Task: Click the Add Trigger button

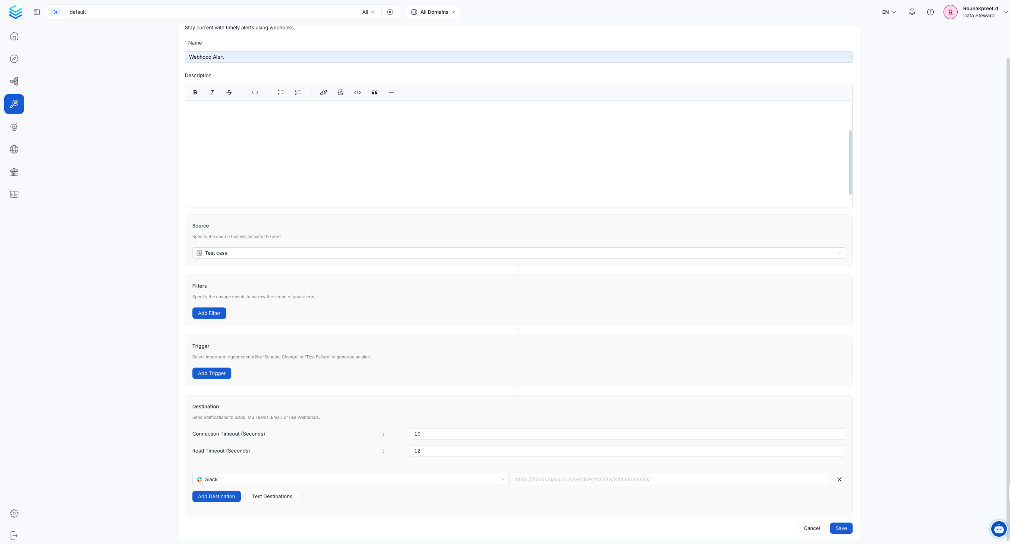Action: [x=212, y=373]
